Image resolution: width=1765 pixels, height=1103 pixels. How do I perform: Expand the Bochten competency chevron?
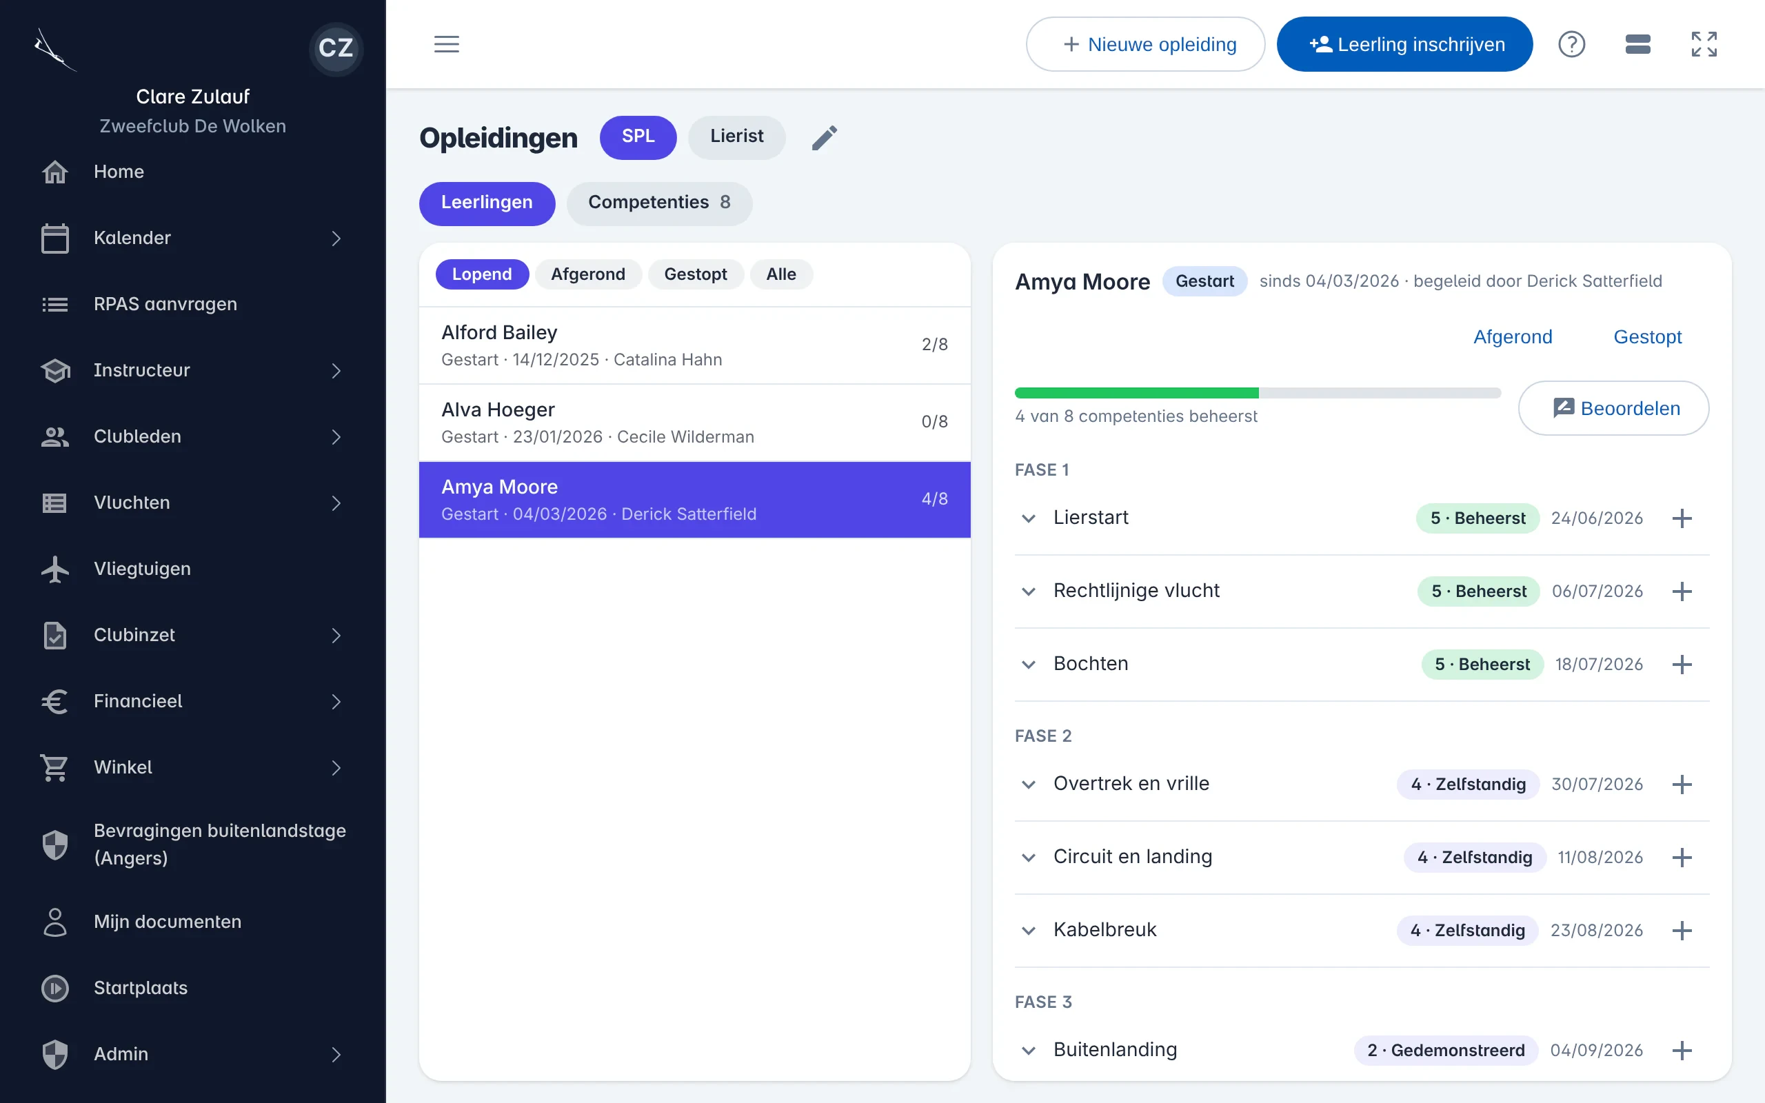click(1029, 665)
